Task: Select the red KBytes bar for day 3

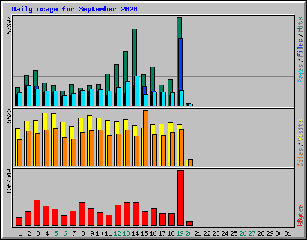Action: tap(37, 212)
